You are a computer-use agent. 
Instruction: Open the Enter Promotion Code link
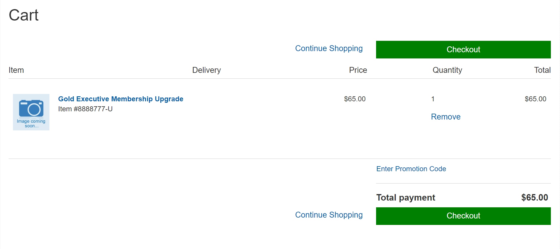tap(411, 169)
